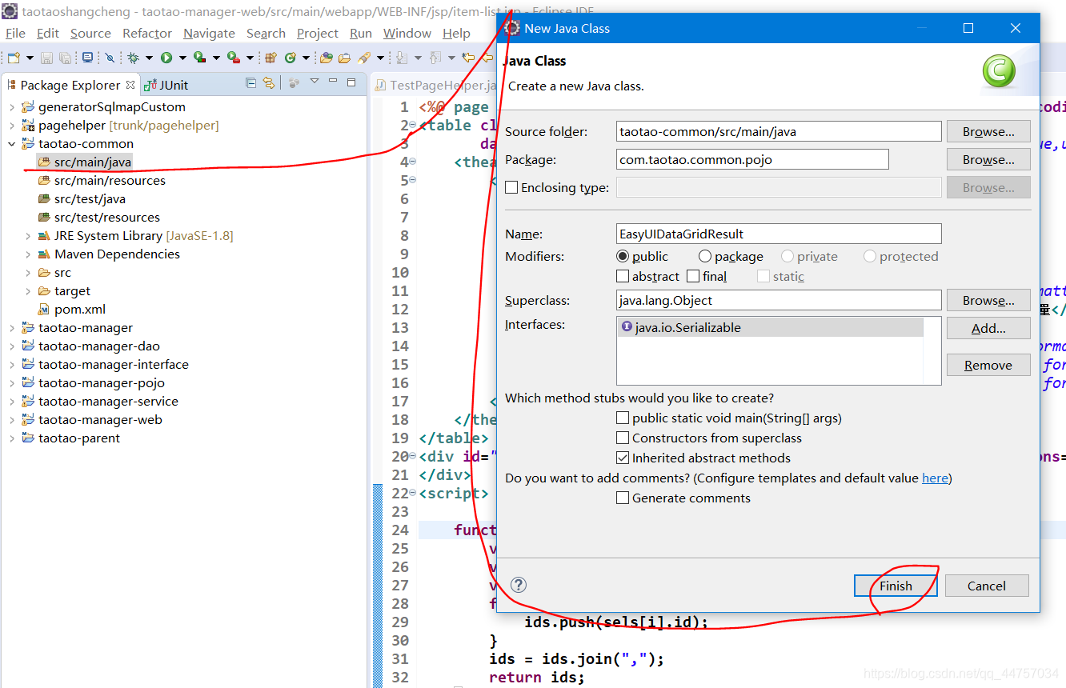1066x688 pixels.
Task: Click Add to add an interface
Action: coord(988,328)
